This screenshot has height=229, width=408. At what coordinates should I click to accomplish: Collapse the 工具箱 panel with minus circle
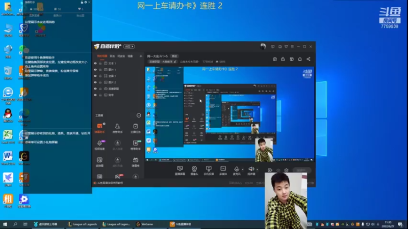click(x=139, y=116)
